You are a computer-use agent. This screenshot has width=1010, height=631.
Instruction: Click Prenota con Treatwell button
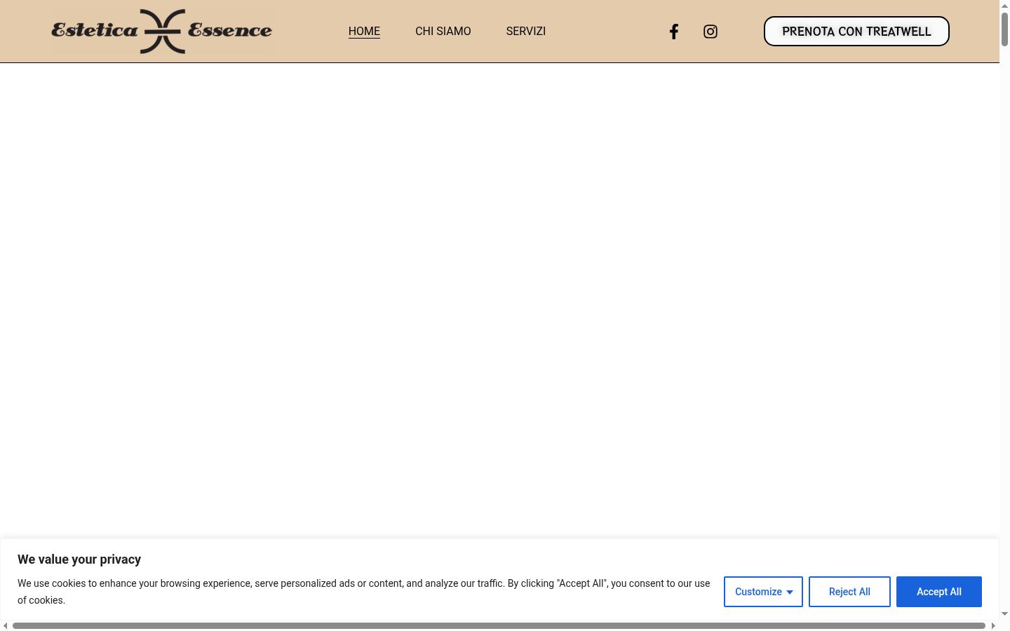(x=856, y=32)
